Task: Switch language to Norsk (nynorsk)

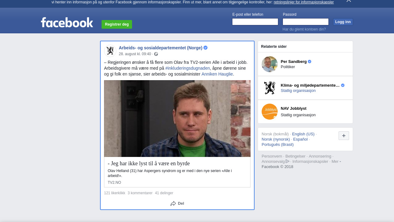Action: [x=276, y=139]
